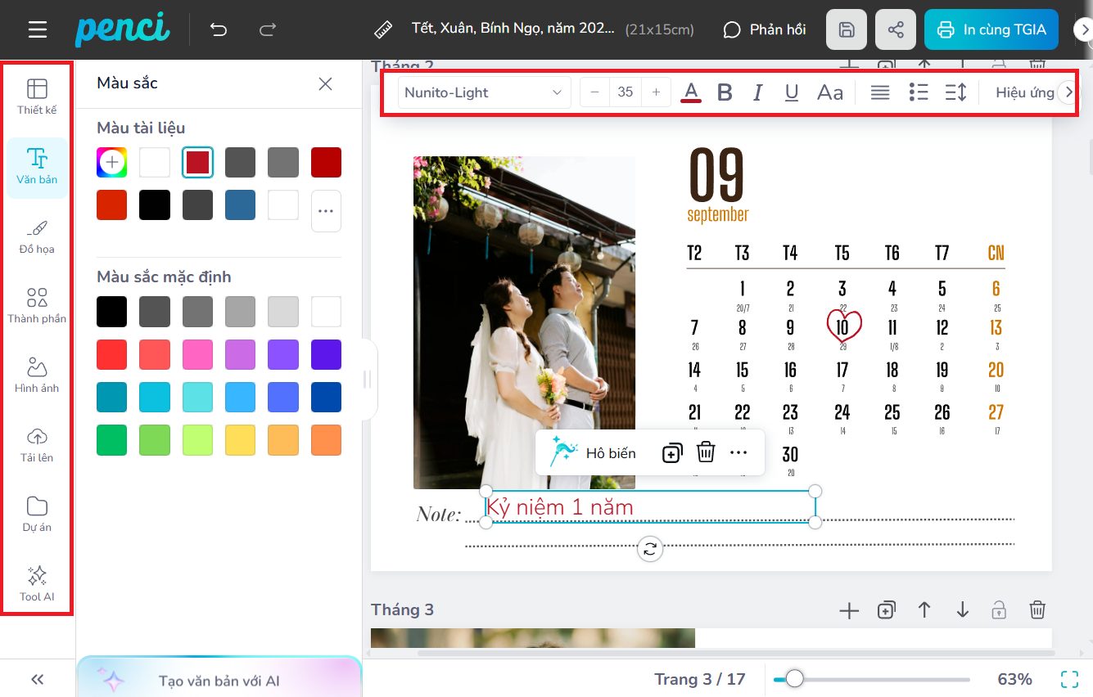Click the share icon button
The width and height of the screenshot is (1093, 697).
[896, 30]
